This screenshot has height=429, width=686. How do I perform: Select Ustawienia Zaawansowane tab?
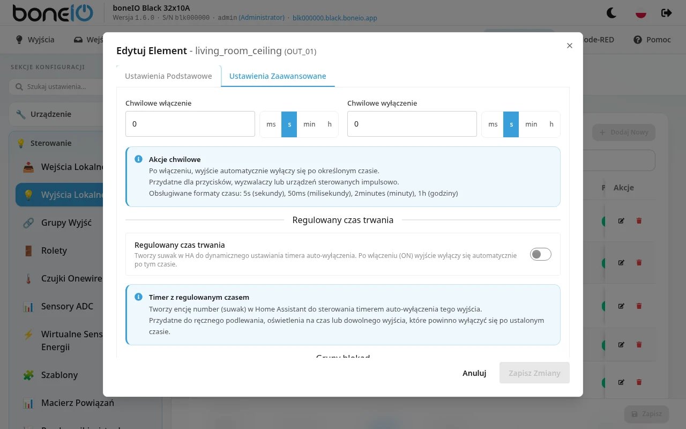click(278, 76)
